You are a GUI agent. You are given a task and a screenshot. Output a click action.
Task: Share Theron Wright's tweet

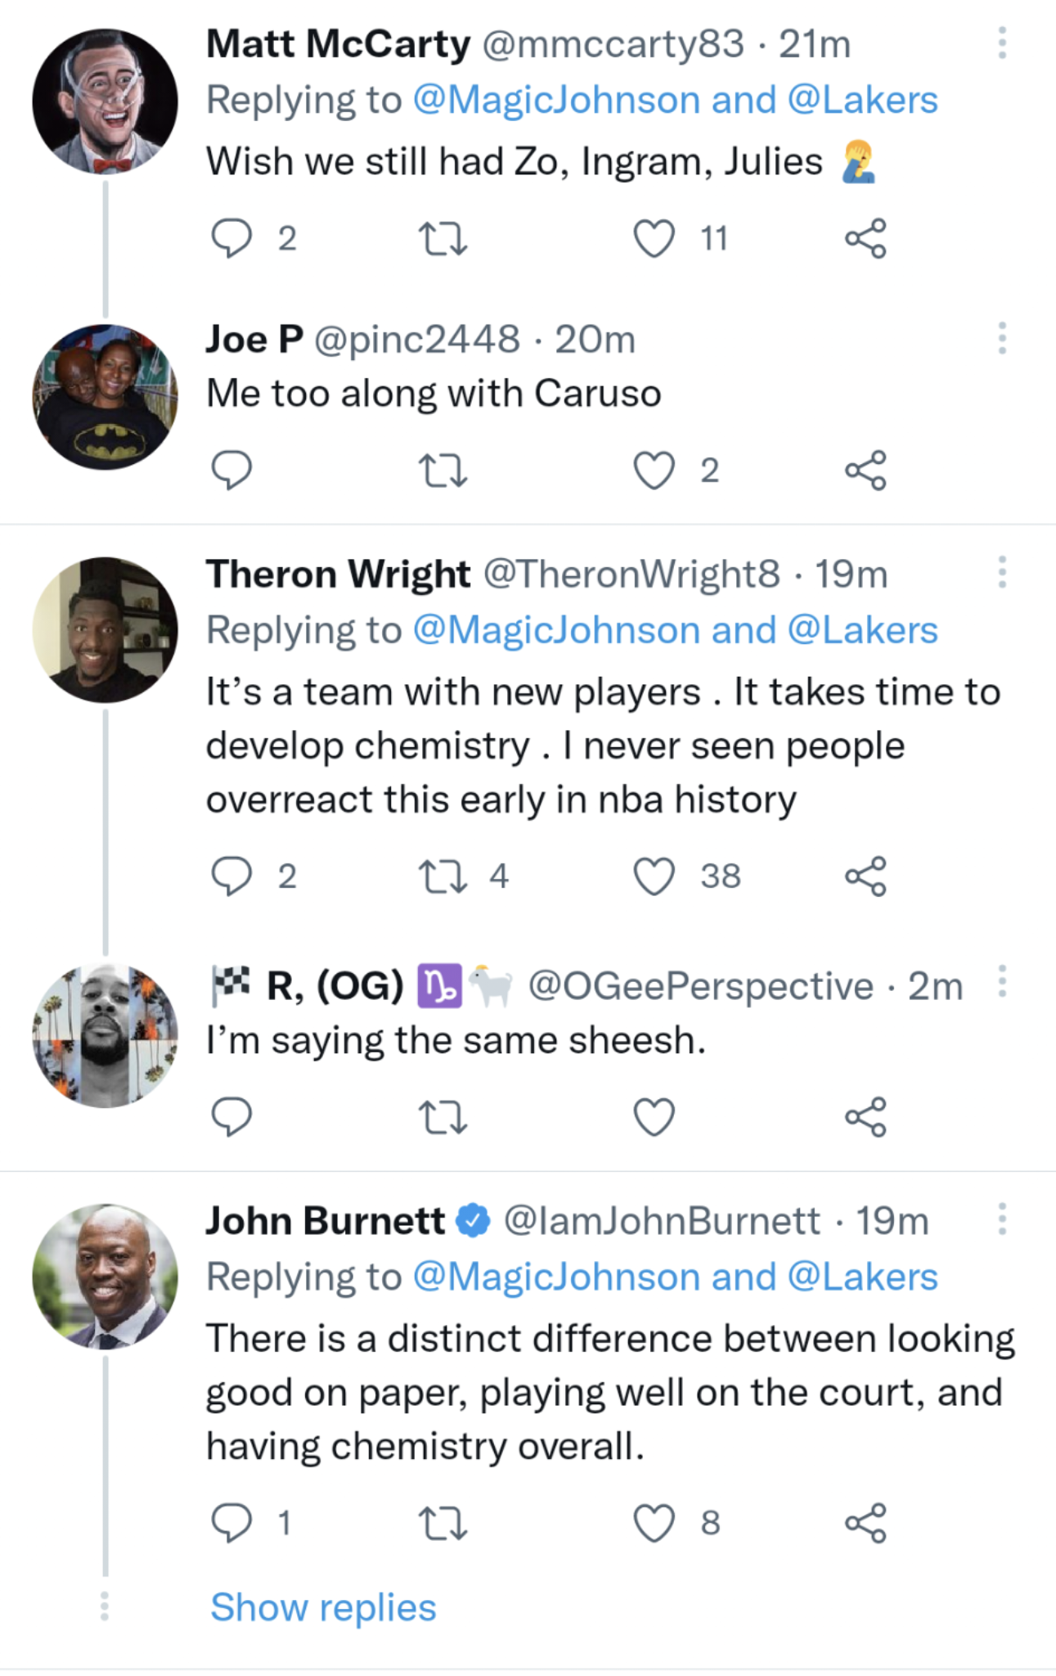(x=867, y=877)
